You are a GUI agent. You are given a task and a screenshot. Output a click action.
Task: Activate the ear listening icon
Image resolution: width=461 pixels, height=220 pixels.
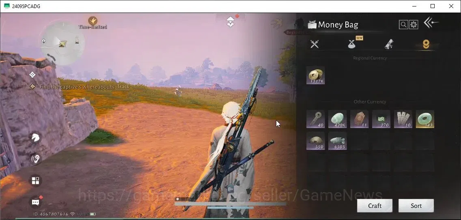35,159
